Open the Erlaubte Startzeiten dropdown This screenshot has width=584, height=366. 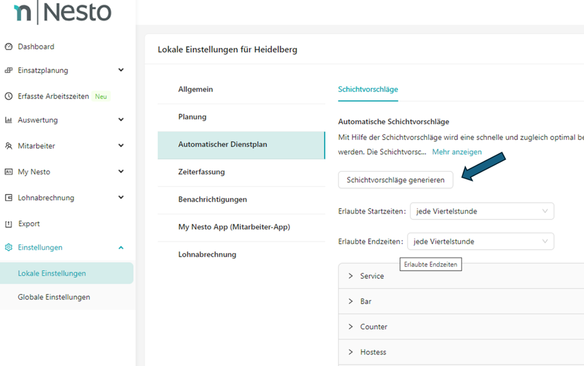click(482, 211)
